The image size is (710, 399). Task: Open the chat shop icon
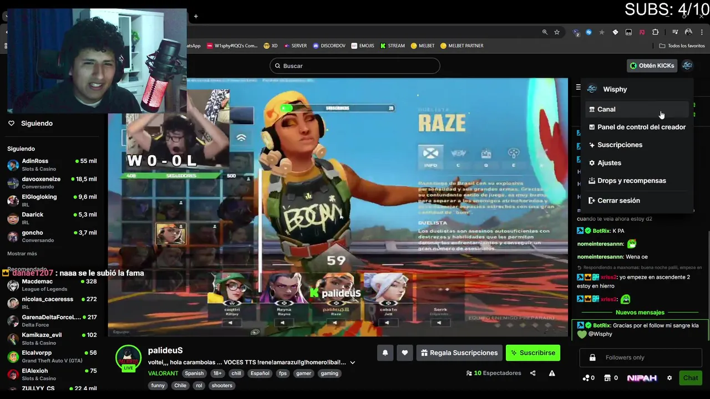pos(611,378)
